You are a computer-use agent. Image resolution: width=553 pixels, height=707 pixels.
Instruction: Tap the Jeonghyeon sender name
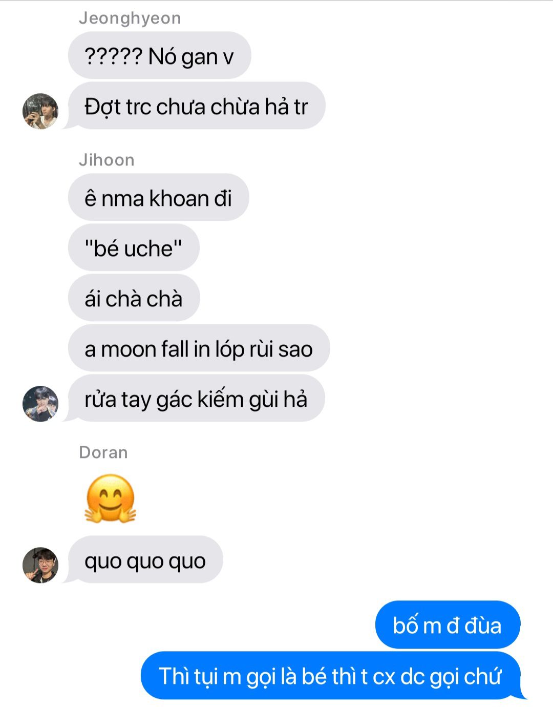coord(130,18)
